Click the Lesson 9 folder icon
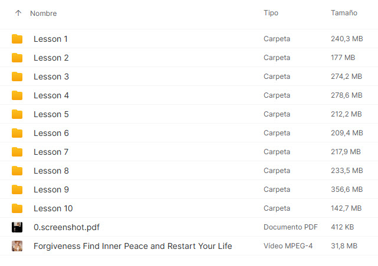 (17, 189)
